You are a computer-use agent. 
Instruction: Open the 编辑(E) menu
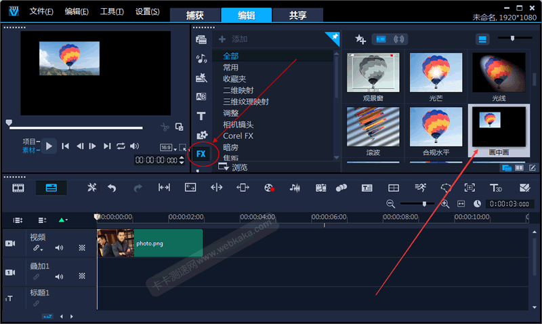77,12
